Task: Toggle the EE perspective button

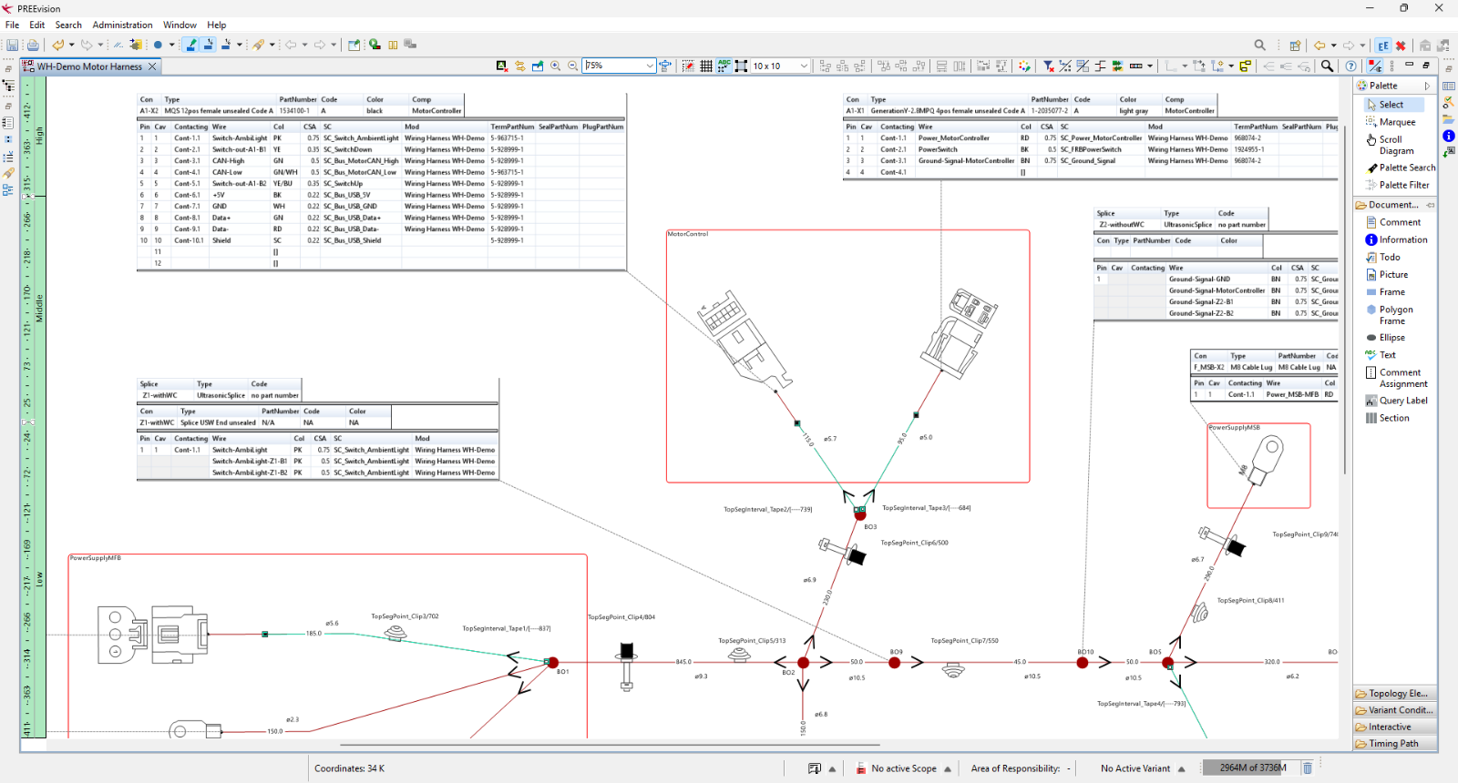Action: (x=1383, y=45)
